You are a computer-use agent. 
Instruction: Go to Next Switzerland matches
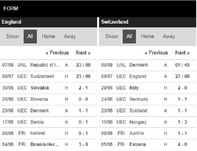[x=182, y=53]
